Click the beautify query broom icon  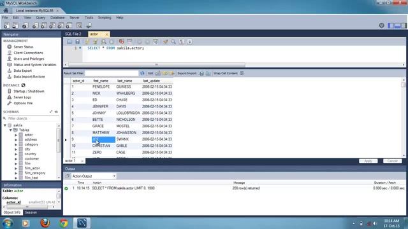(x=166, y=41)
